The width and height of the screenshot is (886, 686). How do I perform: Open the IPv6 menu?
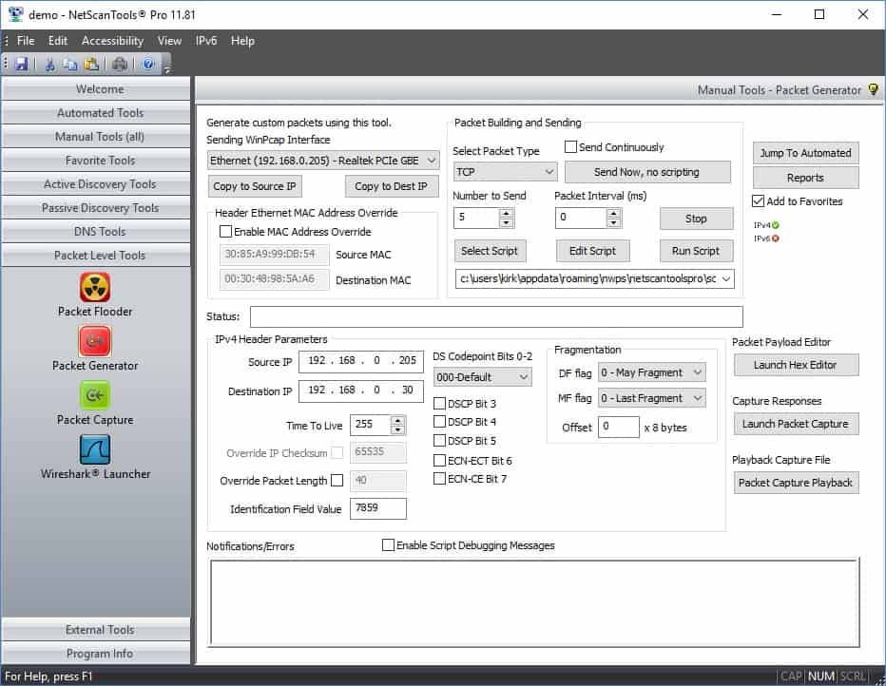point(206,41)
